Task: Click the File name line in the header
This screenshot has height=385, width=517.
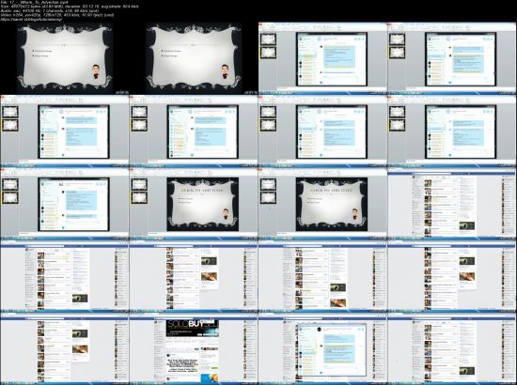Action: [34, 2]
